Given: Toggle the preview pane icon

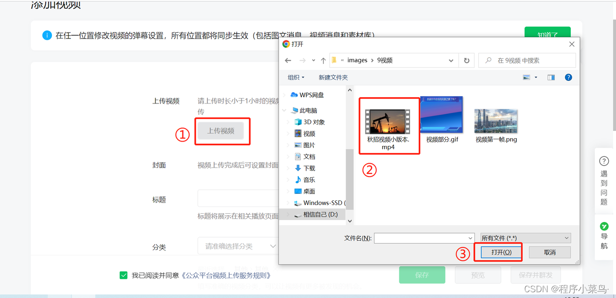Looking at the screenshot, I should click(551, 77).
